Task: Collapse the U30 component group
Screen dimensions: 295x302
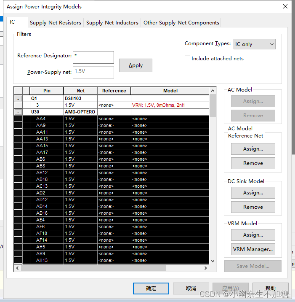Action: tap(18, 112)
